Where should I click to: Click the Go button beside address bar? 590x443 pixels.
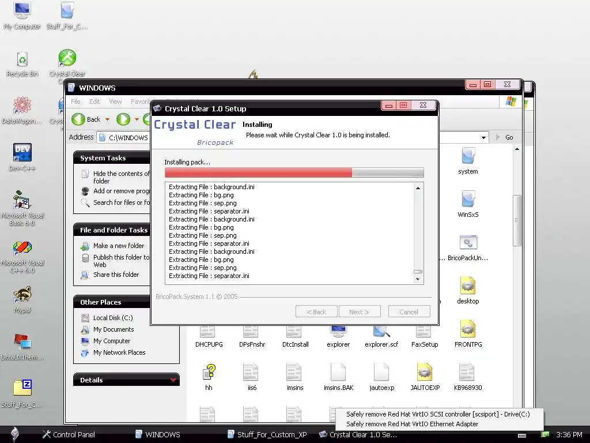tap(504, 137)
